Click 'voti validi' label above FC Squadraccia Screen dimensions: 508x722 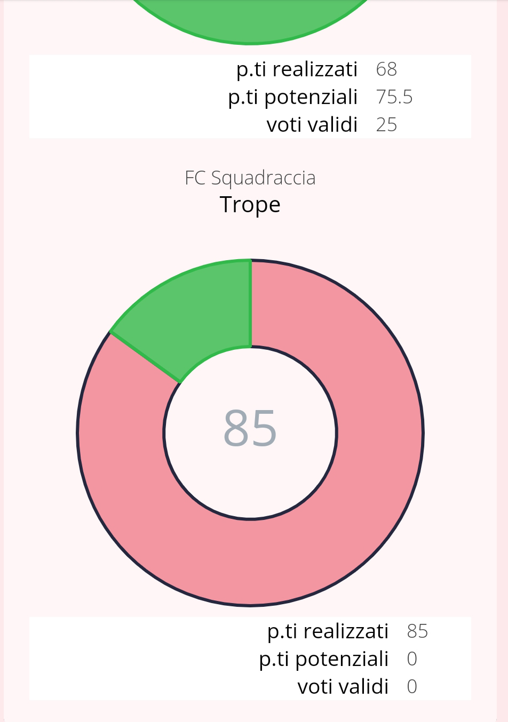312,125
